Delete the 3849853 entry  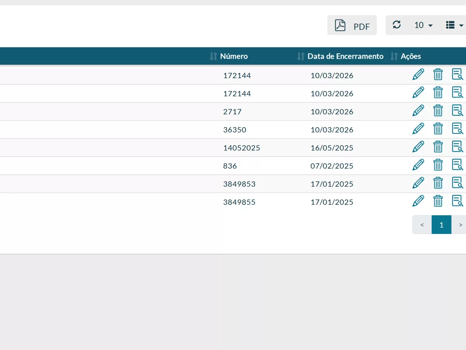[x=438, y=183]
